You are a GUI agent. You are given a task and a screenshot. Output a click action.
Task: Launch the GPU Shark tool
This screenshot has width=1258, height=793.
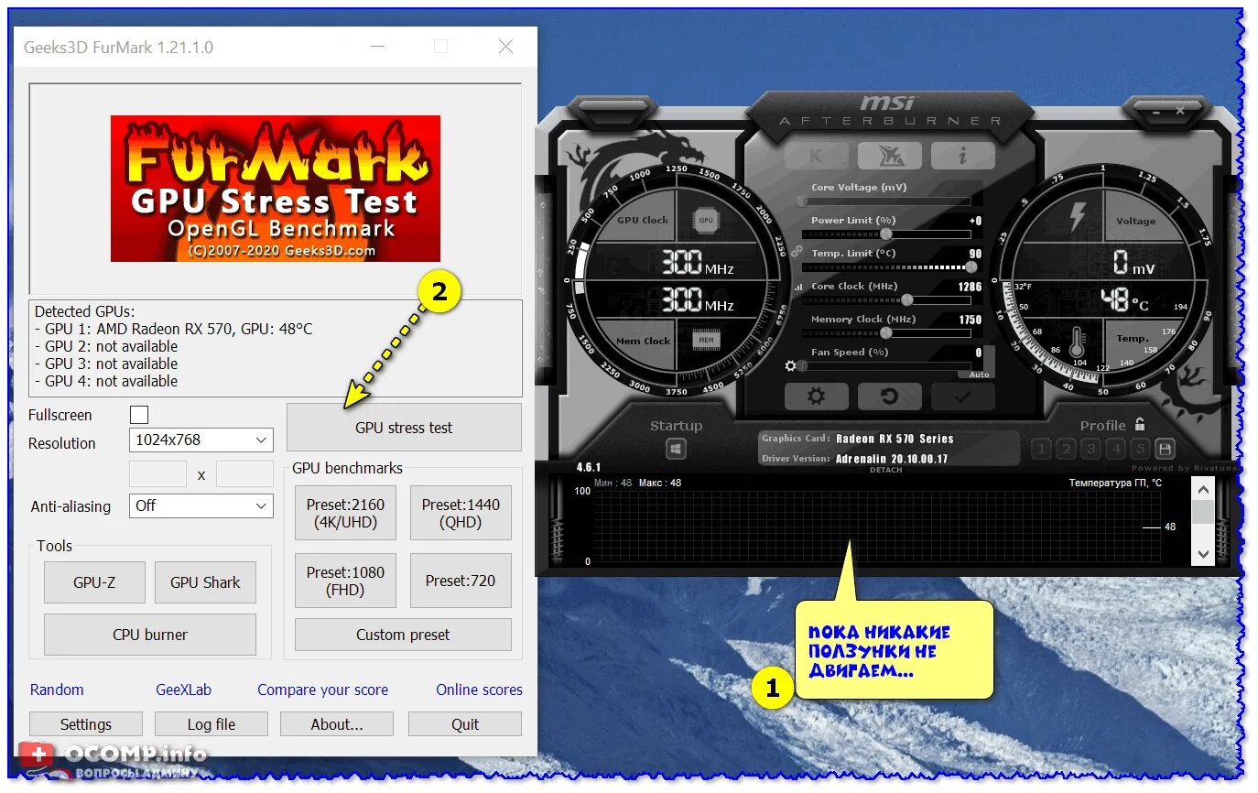pos(205,582)
